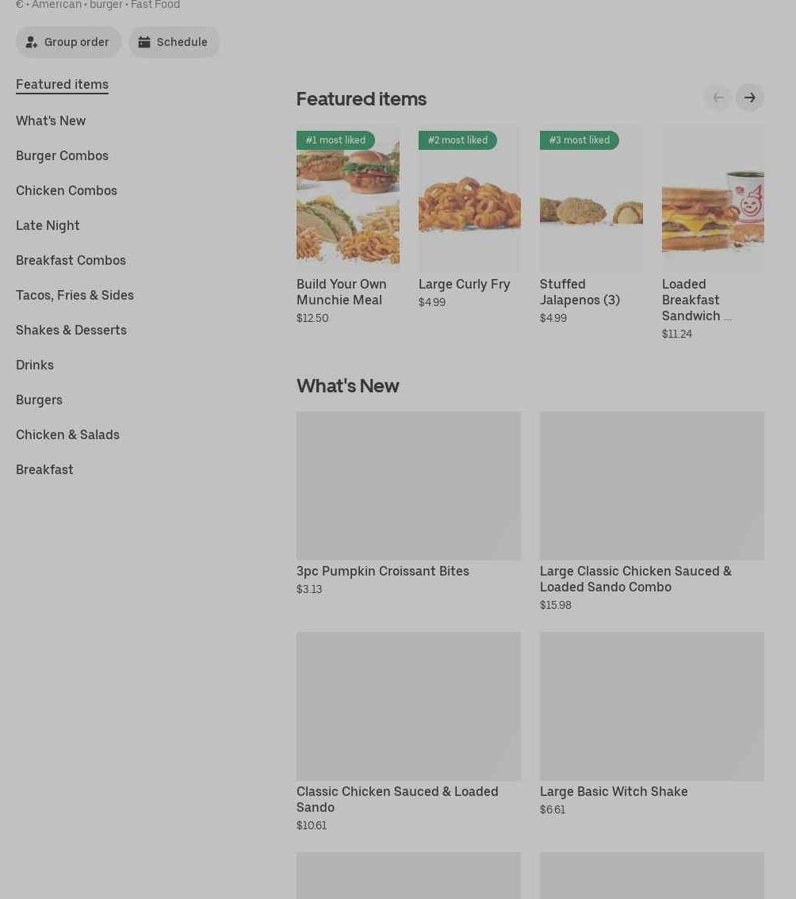Jump to Burger Combos section
This screenshot has width=796, height=899.
coord(62,155)
